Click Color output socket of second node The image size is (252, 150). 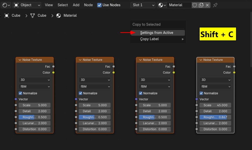pyautogui.click(x=114, y=72)
